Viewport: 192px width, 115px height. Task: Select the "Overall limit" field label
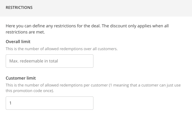[x=18, y=41]
